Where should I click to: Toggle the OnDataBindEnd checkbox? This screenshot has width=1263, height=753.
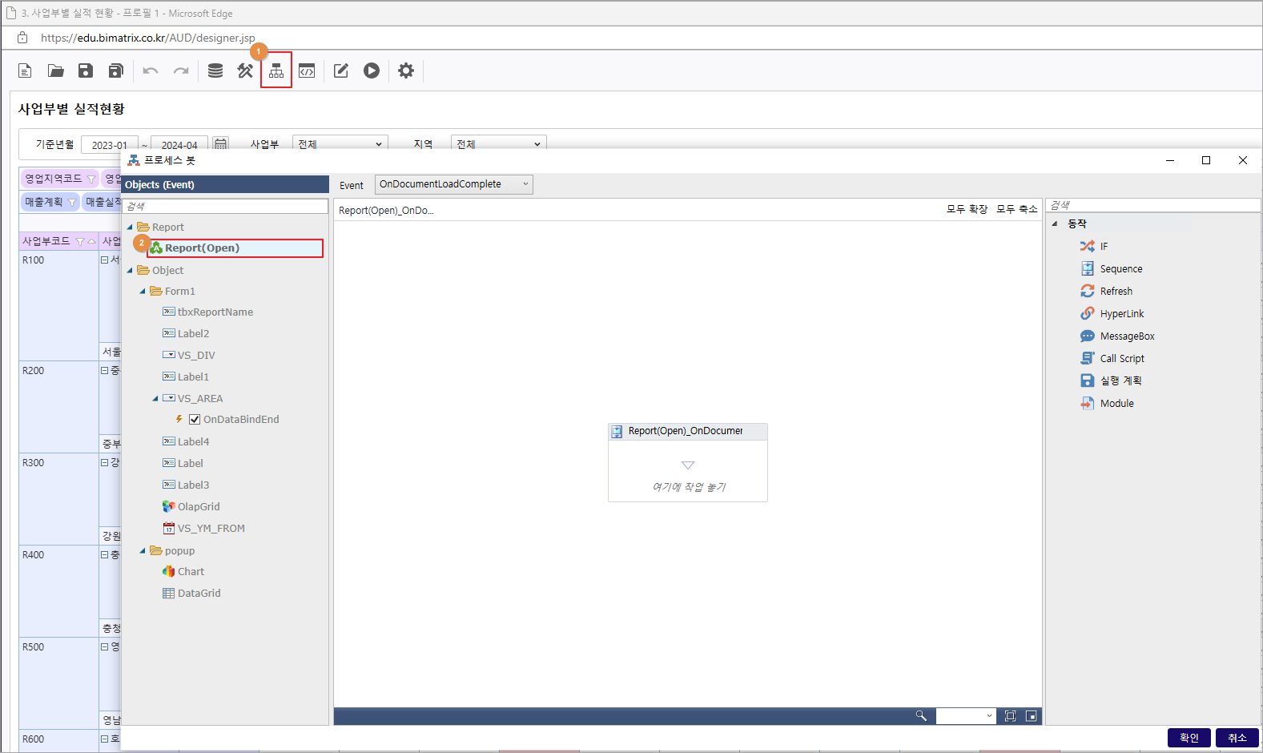coord(195,420)
